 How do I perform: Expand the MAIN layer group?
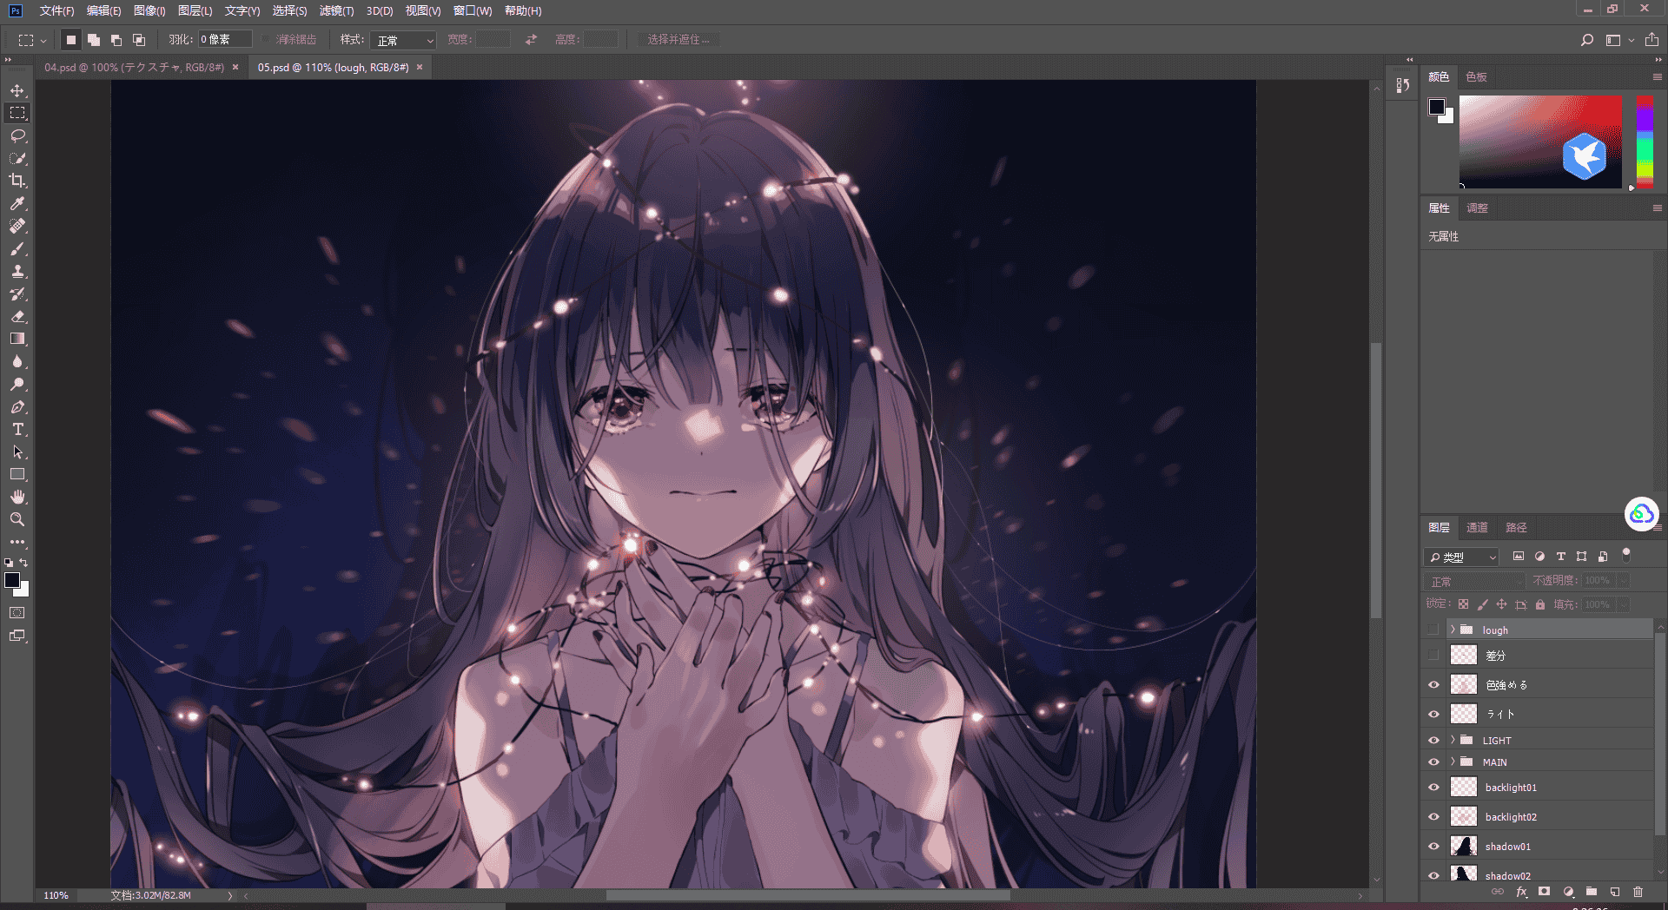[x=1453, y=762]
